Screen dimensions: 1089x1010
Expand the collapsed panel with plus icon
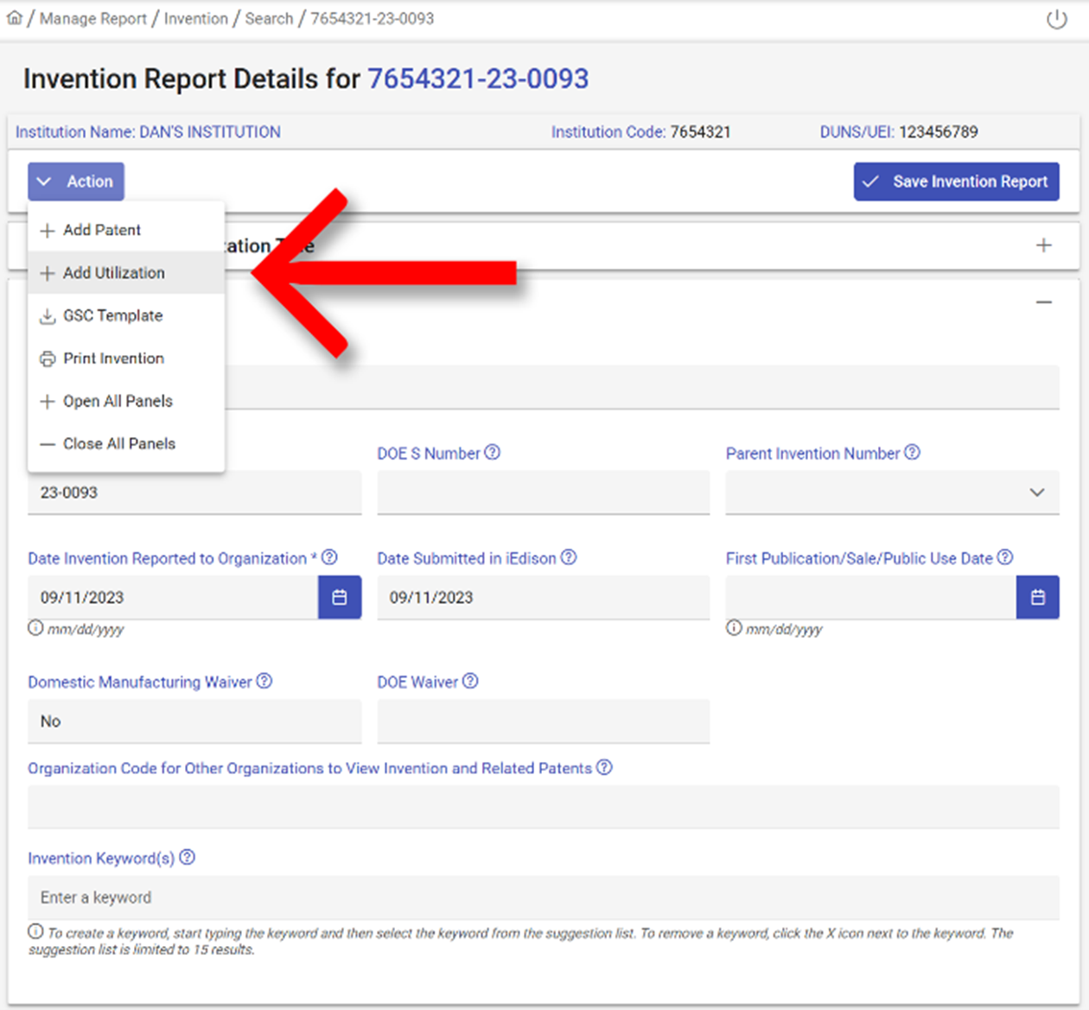(1043, 245)
